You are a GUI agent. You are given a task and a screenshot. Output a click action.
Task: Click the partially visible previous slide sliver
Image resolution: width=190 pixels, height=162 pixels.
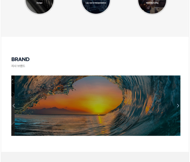[x=13, y=106]
